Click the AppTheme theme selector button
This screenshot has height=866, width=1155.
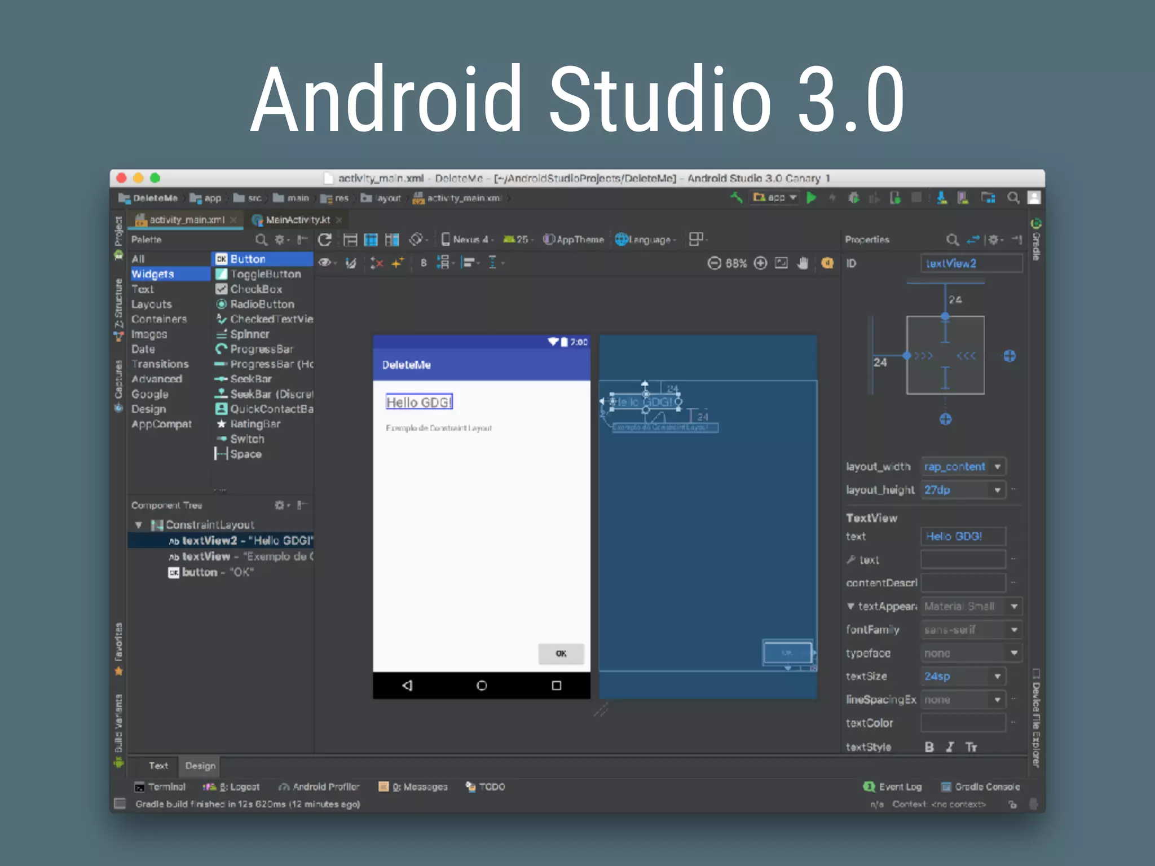574,240
